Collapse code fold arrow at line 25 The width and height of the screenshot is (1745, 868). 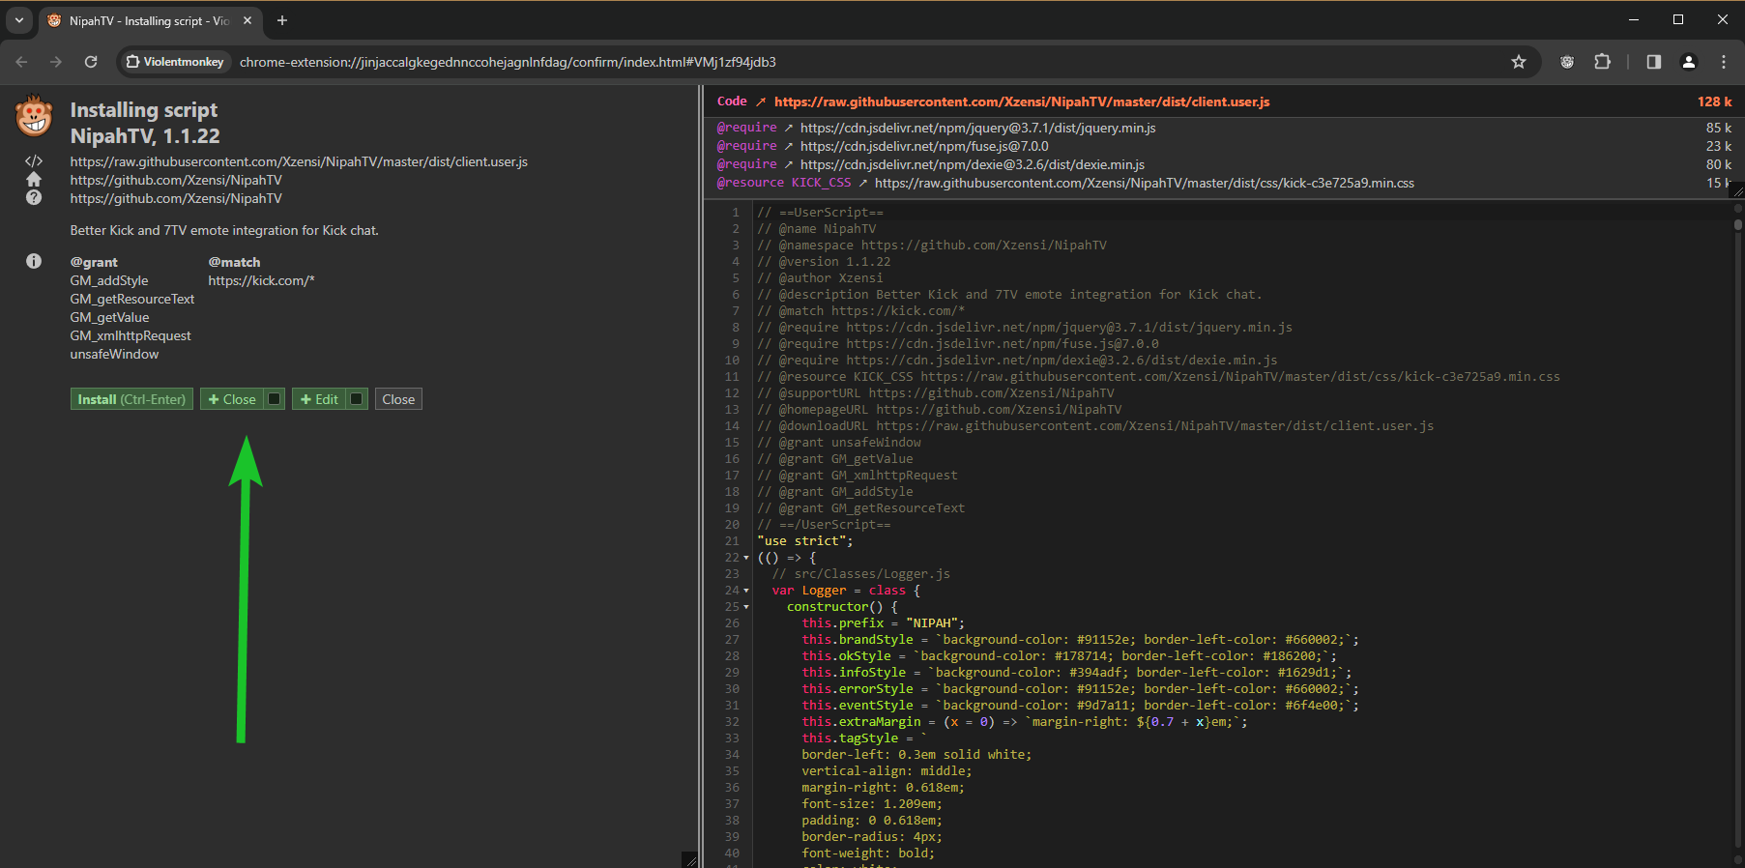coord(746,607)
